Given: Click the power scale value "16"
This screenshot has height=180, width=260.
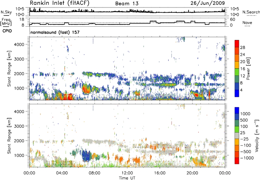Looking at the screenshot, I should (242, 69).
